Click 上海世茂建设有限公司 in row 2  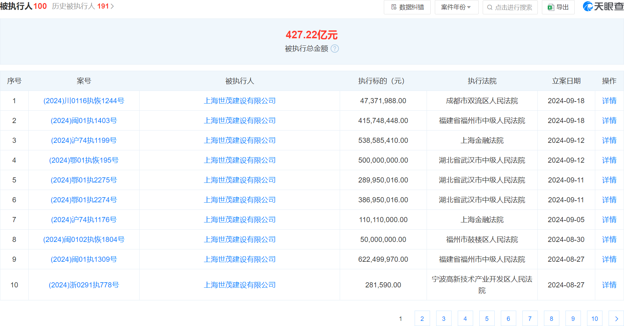(239, 121)
